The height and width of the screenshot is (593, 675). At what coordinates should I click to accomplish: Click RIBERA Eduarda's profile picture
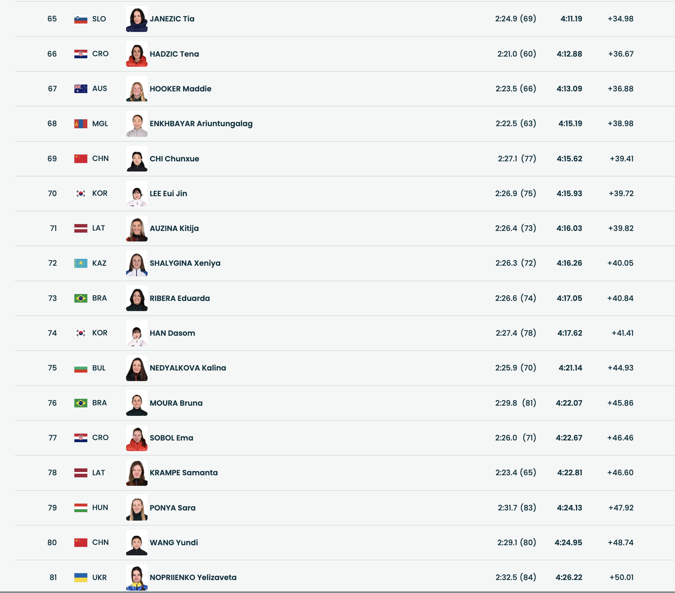[x=137, y=299]
